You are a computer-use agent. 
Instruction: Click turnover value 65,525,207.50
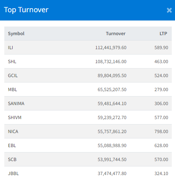(x=112, y=90)
